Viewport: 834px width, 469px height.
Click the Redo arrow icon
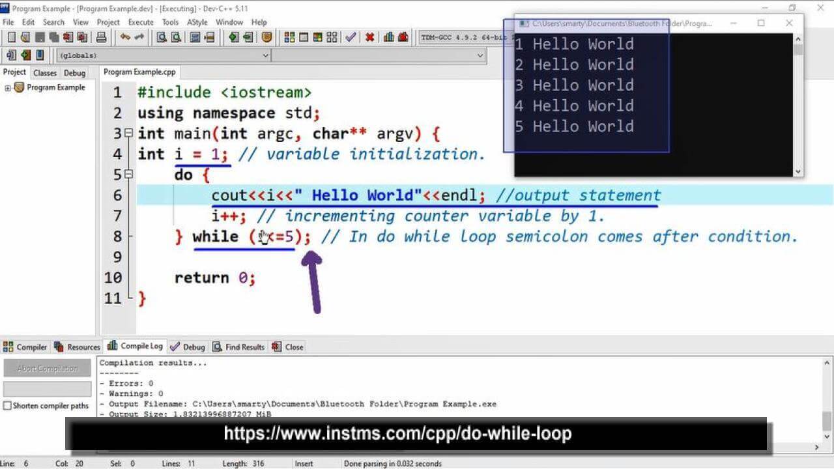point(139,37)
